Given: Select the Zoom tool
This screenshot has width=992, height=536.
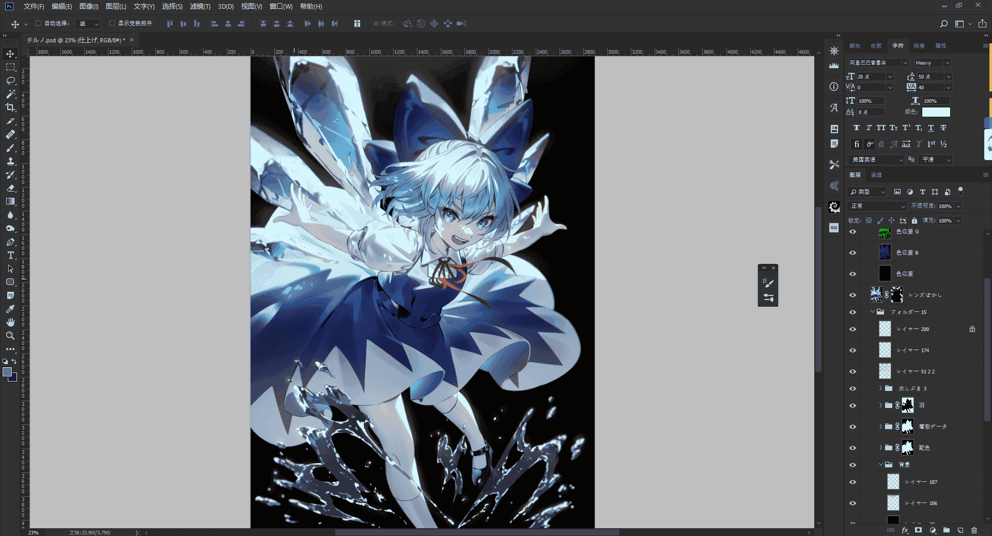Looking at the screenshot, I should (x=10, y=336).
